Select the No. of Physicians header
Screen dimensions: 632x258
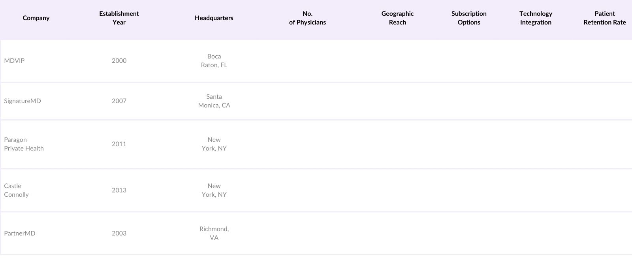307,18
